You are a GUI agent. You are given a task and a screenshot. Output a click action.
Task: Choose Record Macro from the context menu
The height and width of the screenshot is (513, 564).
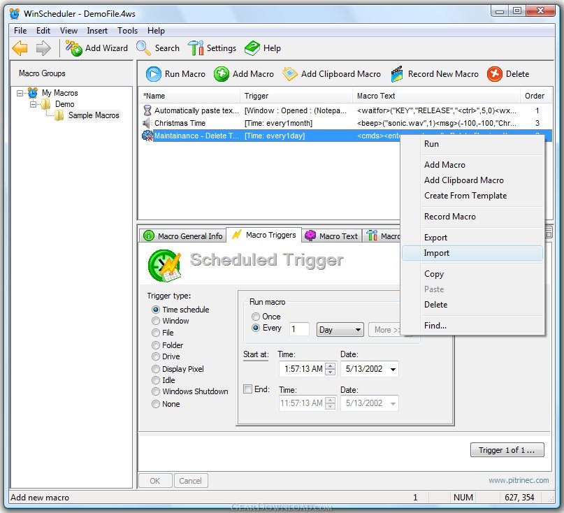click(x=472, y=217)
